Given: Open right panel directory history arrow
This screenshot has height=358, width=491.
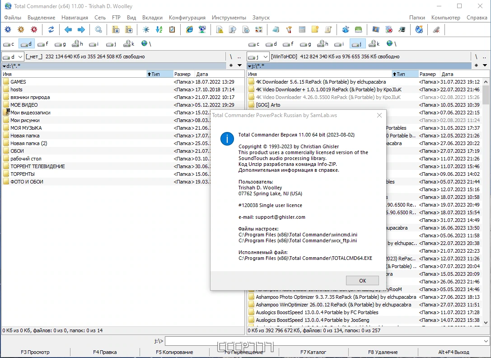Looking at the screenshot, I should click(485, 66).
